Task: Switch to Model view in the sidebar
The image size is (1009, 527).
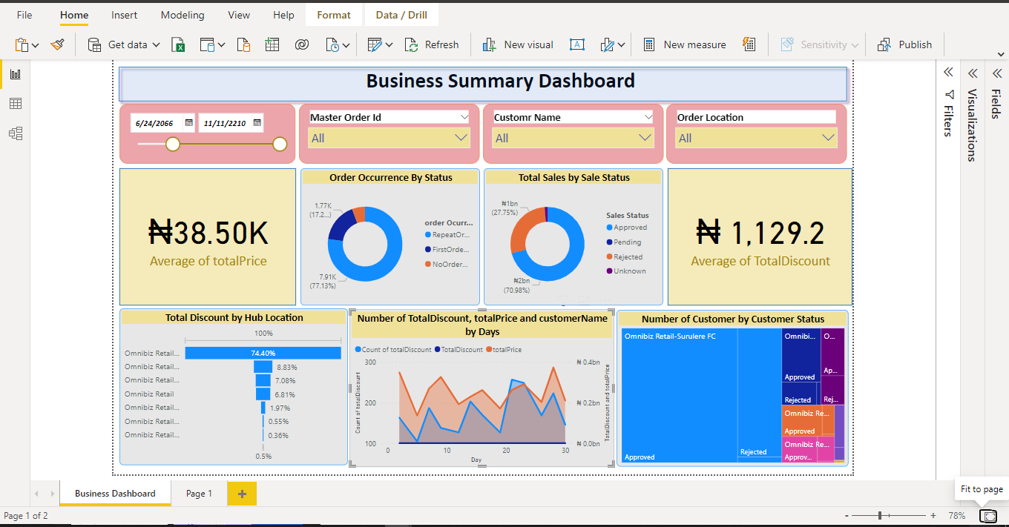Action: coord(16,133)
